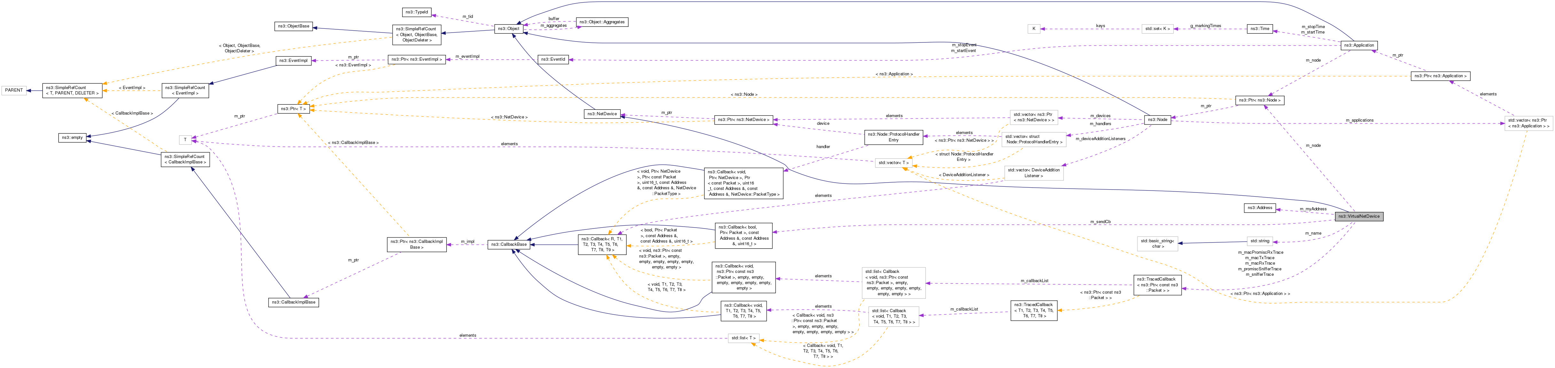This screenshot has width=1555, height=368.
Task: Click the m_eventImpl edge label
Action: pos(467,56)
